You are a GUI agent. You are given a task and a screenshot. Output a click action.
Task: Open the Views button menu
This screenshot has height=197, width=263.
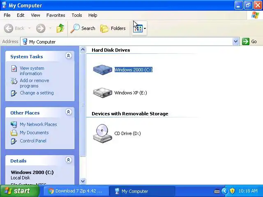pyautogui.click(x=139, y=28)
